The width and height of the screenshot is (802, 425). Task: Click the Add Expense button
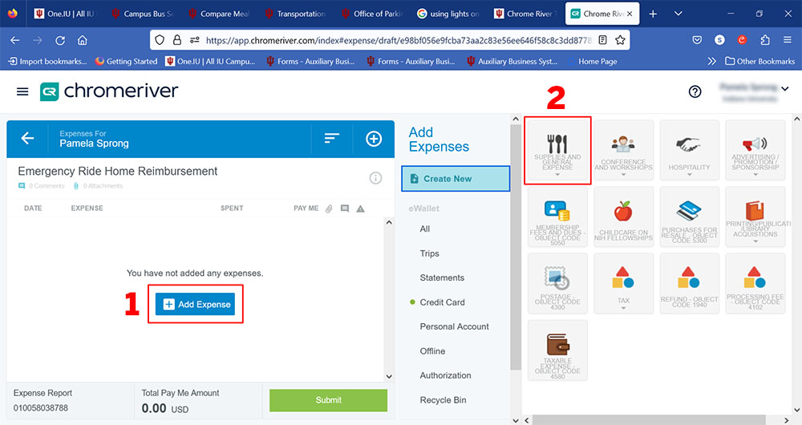click(x=196, y=304)
